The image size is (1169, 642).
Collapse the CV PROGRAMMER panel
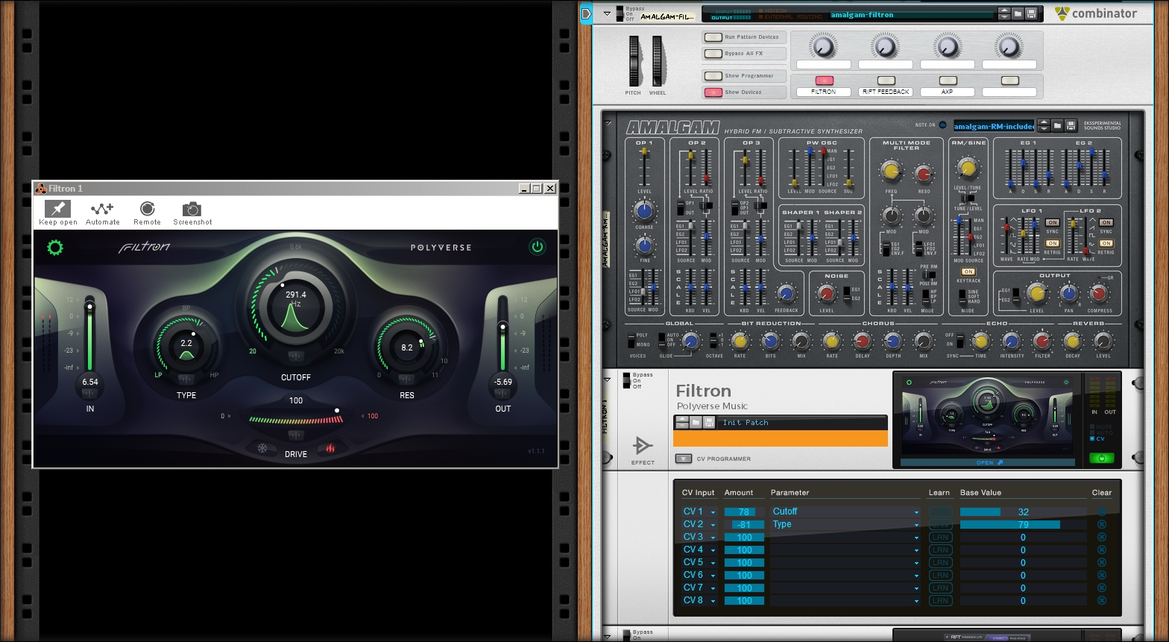pyautogui.click(x=683, y=459)
